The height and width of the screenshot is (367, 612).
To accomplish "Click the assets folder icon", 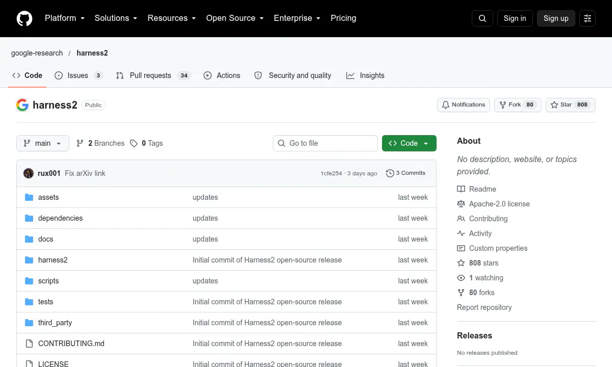I will pos(29,197).
